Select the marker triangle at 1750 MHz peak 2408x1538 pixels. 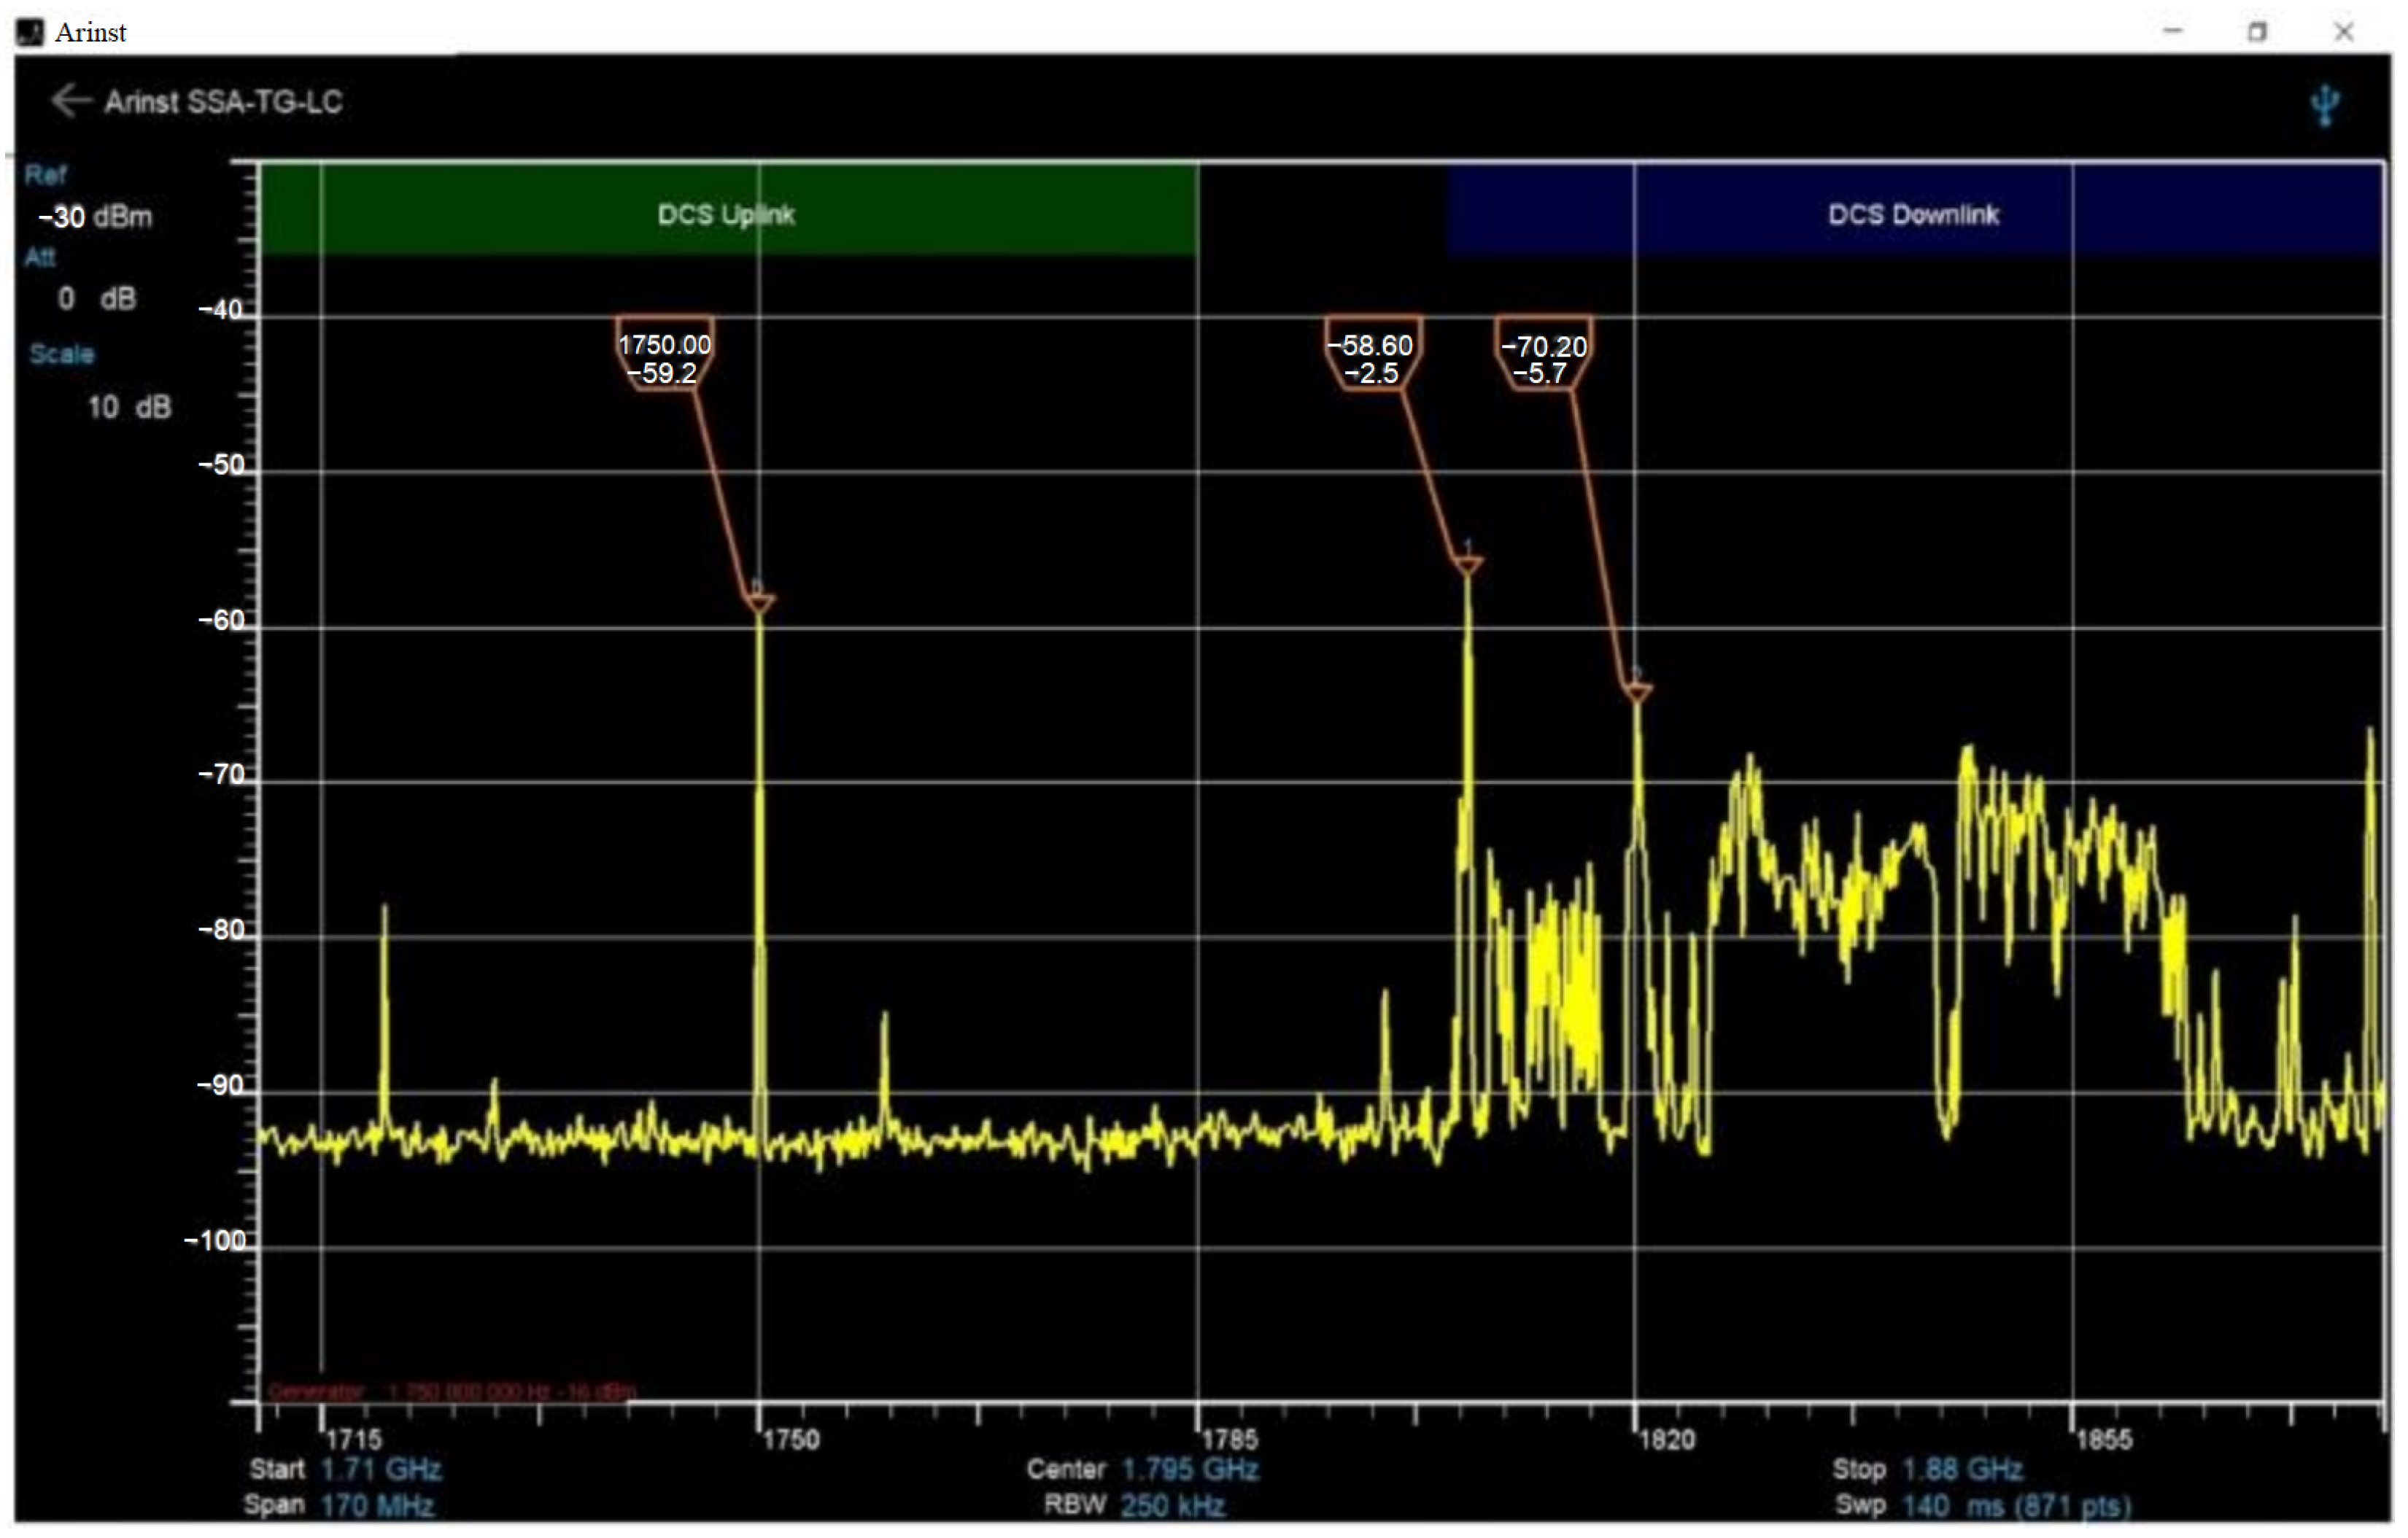(759, 602)
